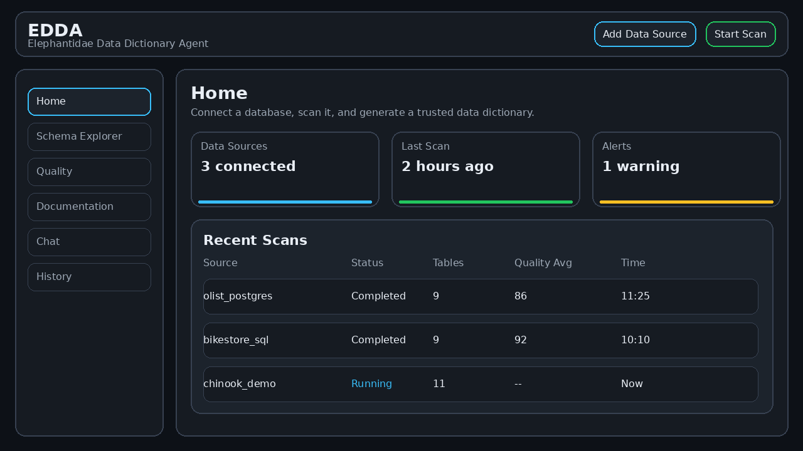
Task: Select the chinook_demo scan row
Action: [x=481, y=384]
